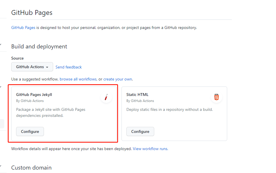Click the Source field label
This screenshot has width=276, height=173.
click(x=17, y=58)
